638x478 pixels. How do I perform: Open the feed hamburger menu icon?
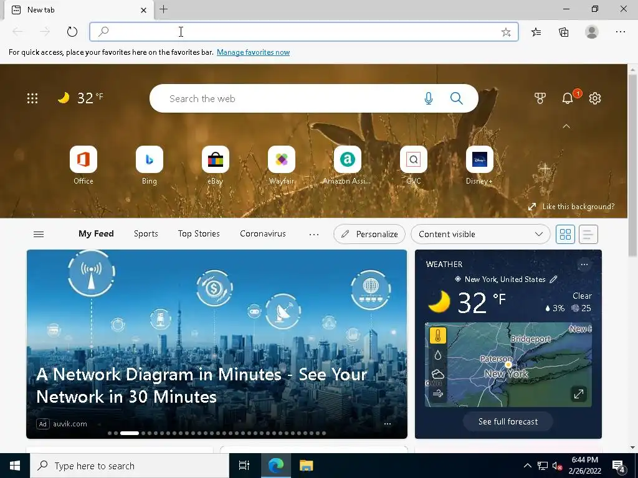pos(39,234)
